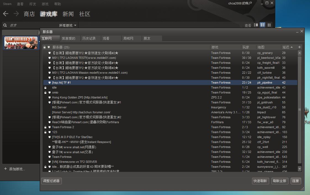Viewport: 310px width, 195px height.
Task: Select the 互联网 tab
Action: (50, 39)
